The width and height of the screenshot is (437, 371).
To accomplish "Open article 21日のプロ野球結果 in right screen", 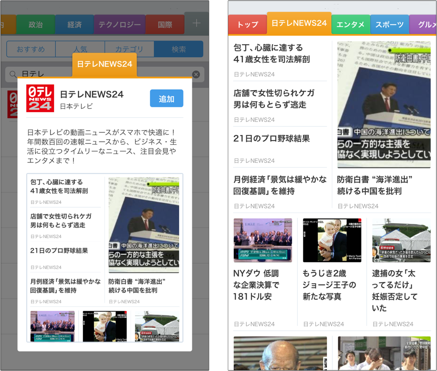I will [x=272, y=139].
